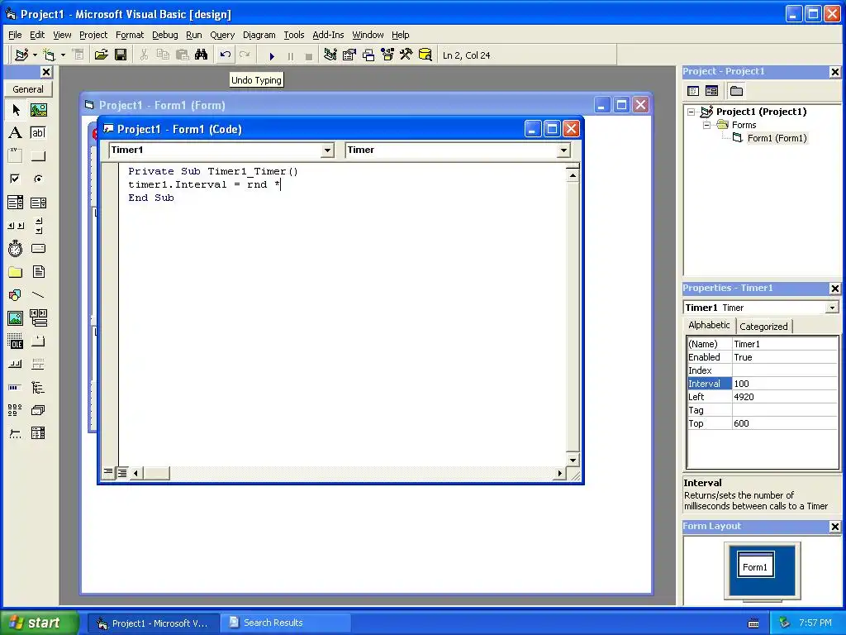This screenshot has height=635, width=846.
Task: Choose the Frame control in the toolbox
Action: pyautogui.click(x=16, y=156)
